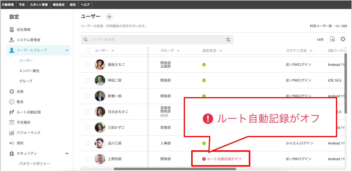Open the 行動管理 top menu

pyautogui.click(x=8, y=5)
